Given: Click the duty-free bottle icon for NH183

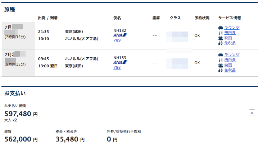Looking at the screenshot, I should (221, 71).
